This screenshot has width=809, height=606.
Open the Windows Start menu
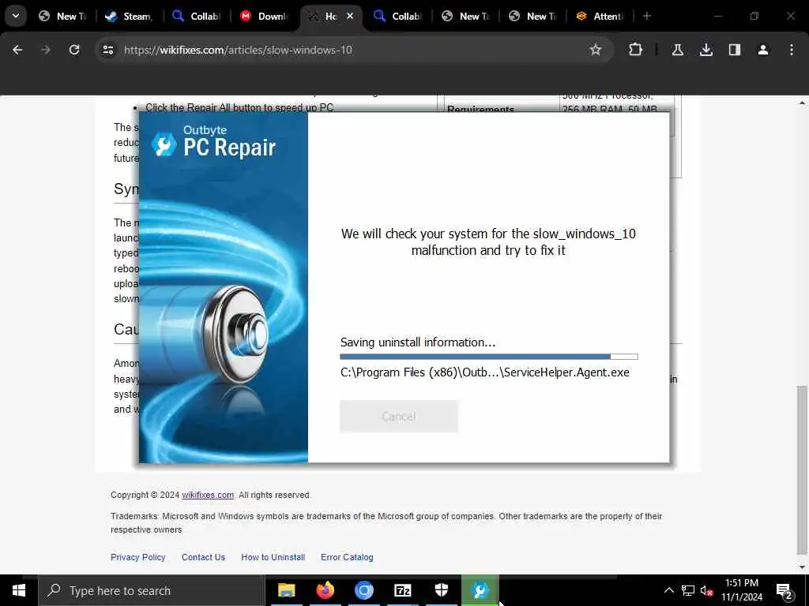(19, 590)
